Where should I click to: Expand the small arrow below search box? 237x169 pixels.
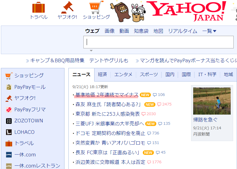click(91, 51)
